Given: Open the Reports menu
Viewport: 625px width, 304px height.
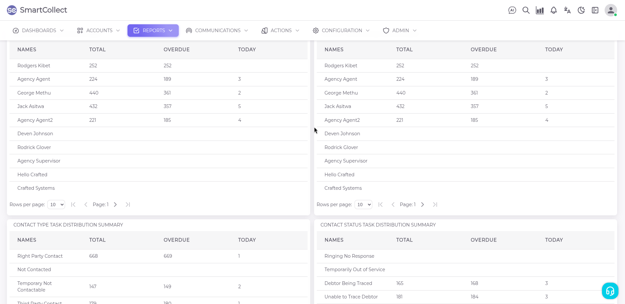Looking at the screenshot, I should (153, 31).
